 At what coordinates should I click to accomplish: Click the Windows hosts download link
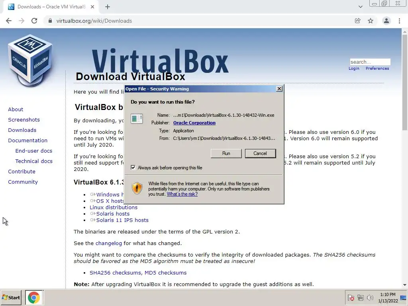tap(107, 194)
